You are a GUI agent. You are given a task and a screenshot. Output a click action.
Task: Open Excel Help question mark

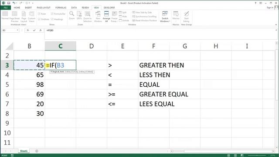tap(255, 3)
